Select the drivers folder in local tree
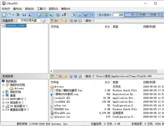 tap(19, 89)
